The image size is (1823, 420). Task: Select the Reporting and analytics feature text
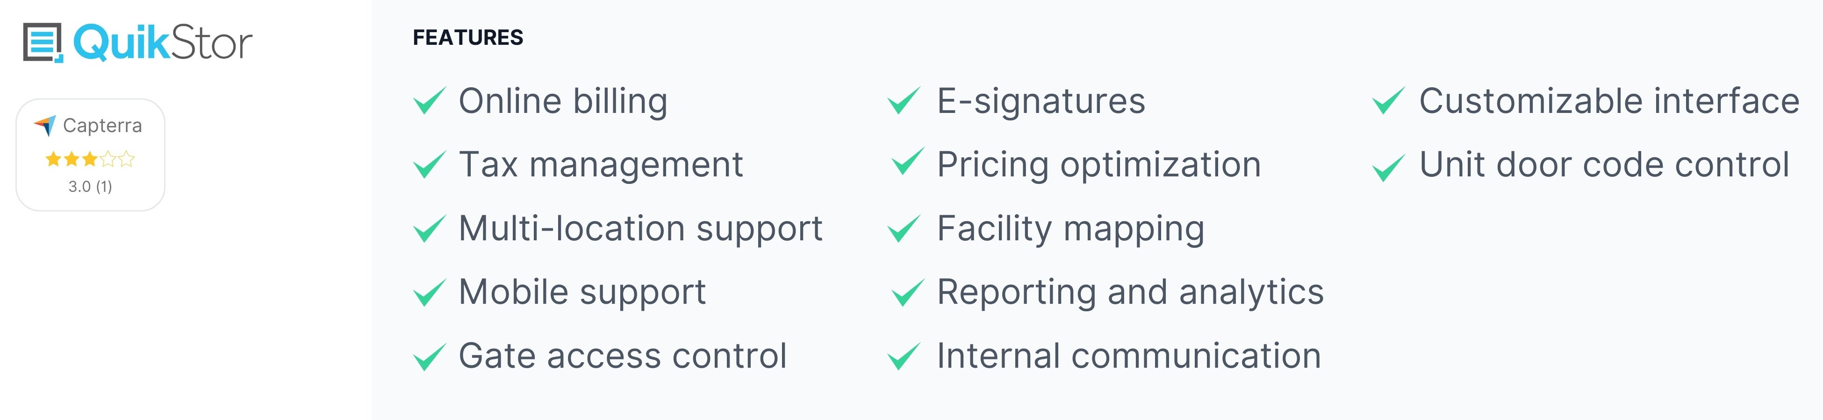click(1130, 293)
